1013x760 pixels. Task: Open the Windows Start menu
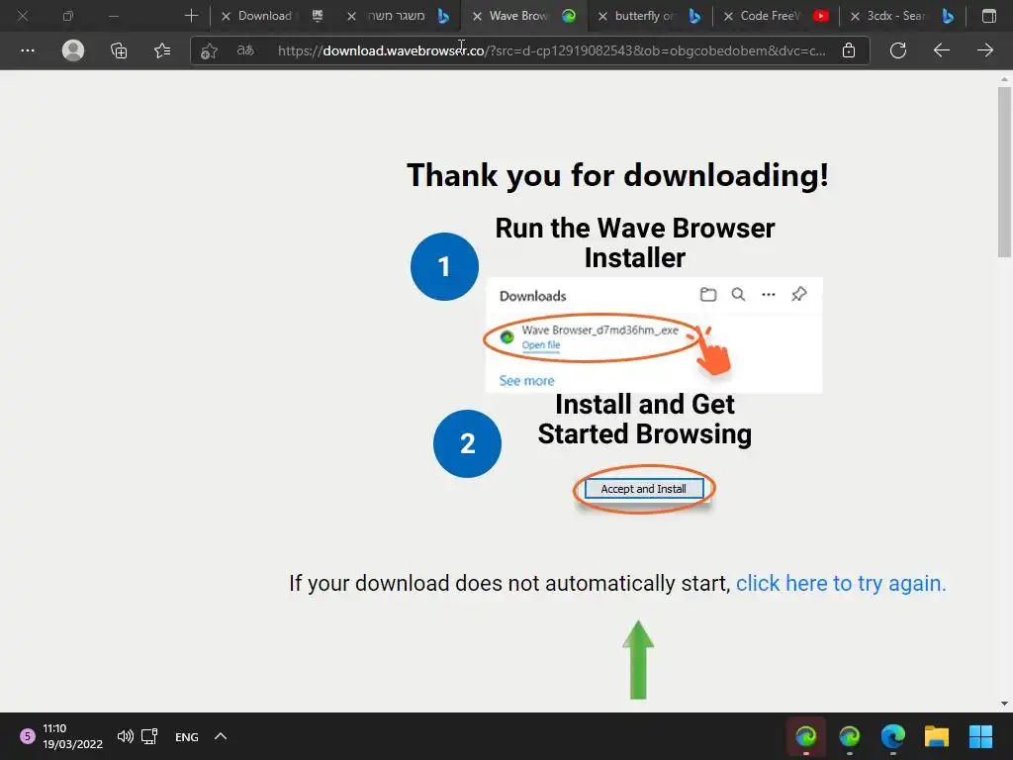click(x=980, y=736)
